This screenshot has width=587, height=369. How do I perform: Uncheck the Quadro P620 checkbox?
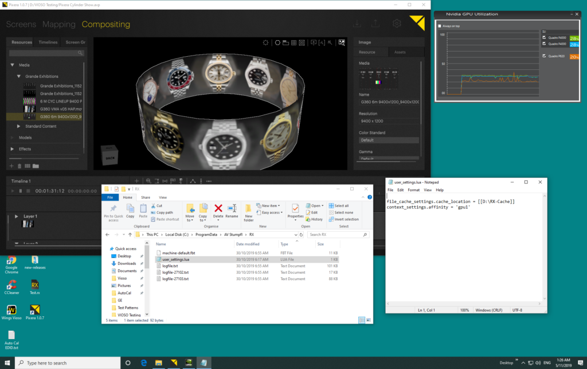click(544, 56)
